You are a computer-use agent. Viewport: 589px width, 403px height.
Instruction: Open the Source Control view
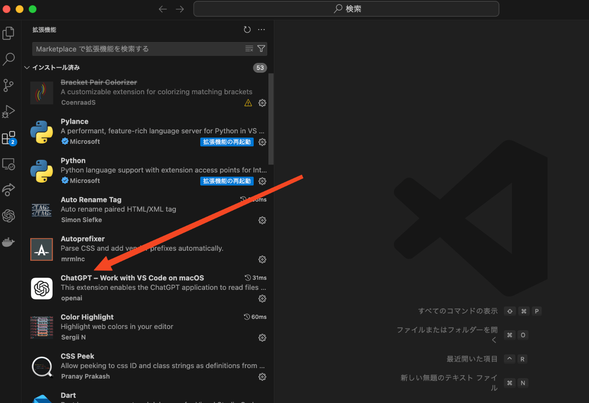8,85
